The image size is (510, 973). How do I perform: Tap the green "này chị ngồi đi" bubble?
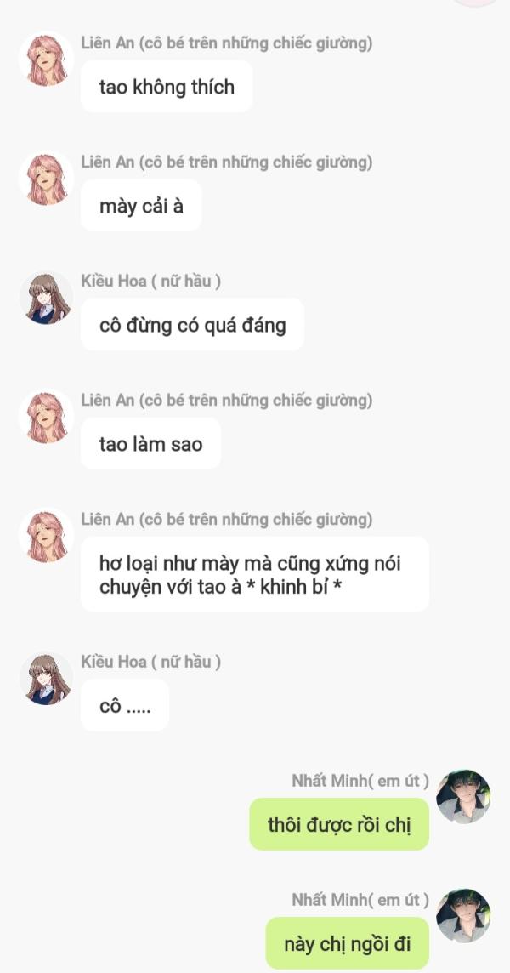[x=348, y=943]
